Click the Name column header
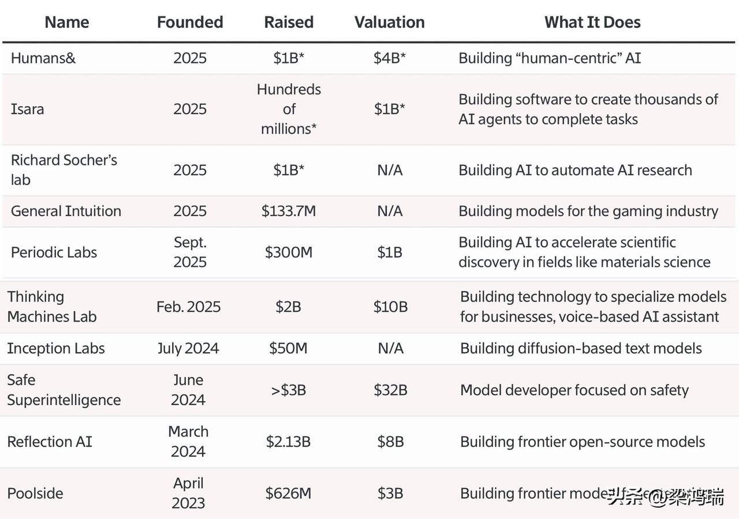The height and width of the screenshot is (521, 739). pos(67,22)
